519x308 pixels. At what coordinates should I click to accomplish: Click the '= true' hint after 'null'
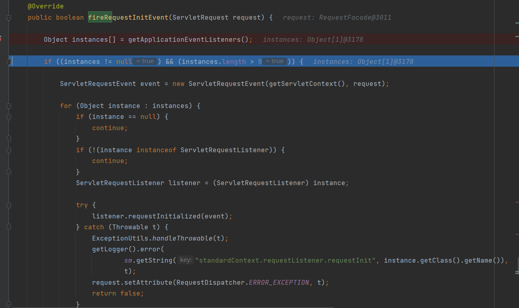(145, 61)
